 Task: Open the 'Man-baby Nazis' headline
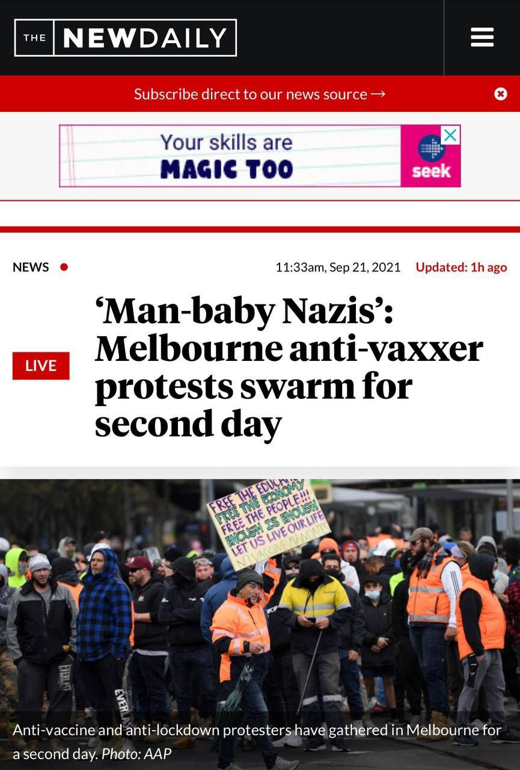click(289, 367)
